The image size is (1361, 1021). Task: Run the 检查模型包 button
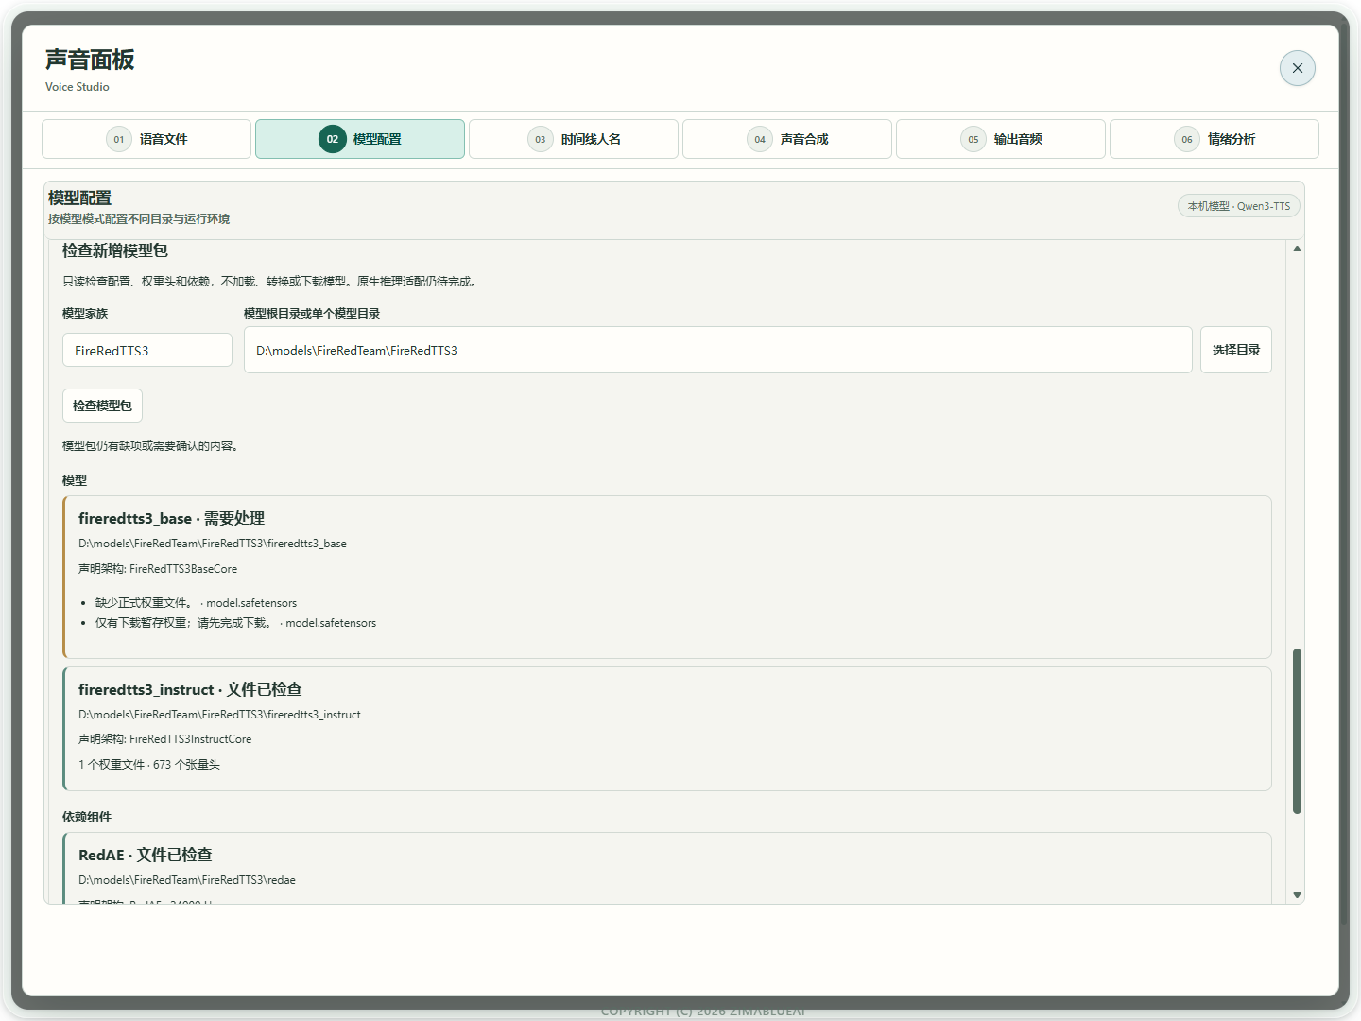102,406
